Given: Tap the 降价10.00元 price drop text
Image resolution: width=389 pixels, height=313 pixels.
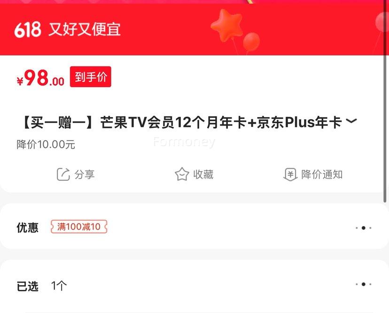Looking at the screenshot, I should point(46,144).
